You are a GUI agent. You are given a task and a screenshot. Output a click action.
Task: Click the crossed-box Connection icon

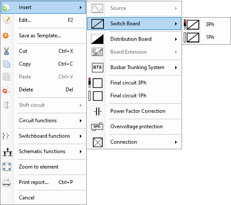point(97,142)
